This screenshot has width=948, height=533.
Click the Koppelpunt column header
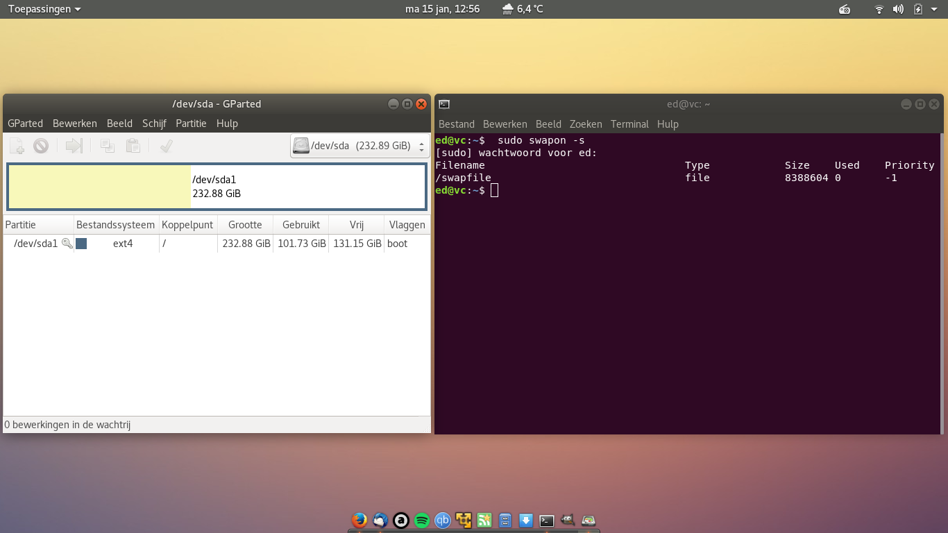(188, 225)
